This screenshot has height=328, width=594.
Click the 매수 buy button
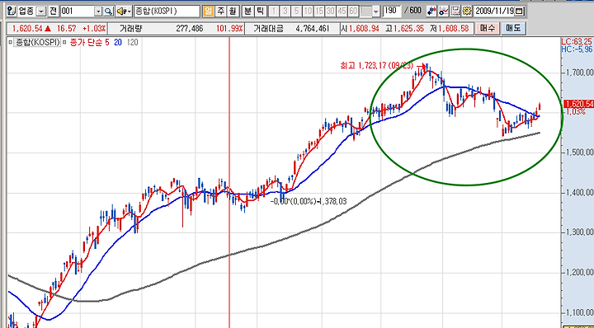point(488,28)
